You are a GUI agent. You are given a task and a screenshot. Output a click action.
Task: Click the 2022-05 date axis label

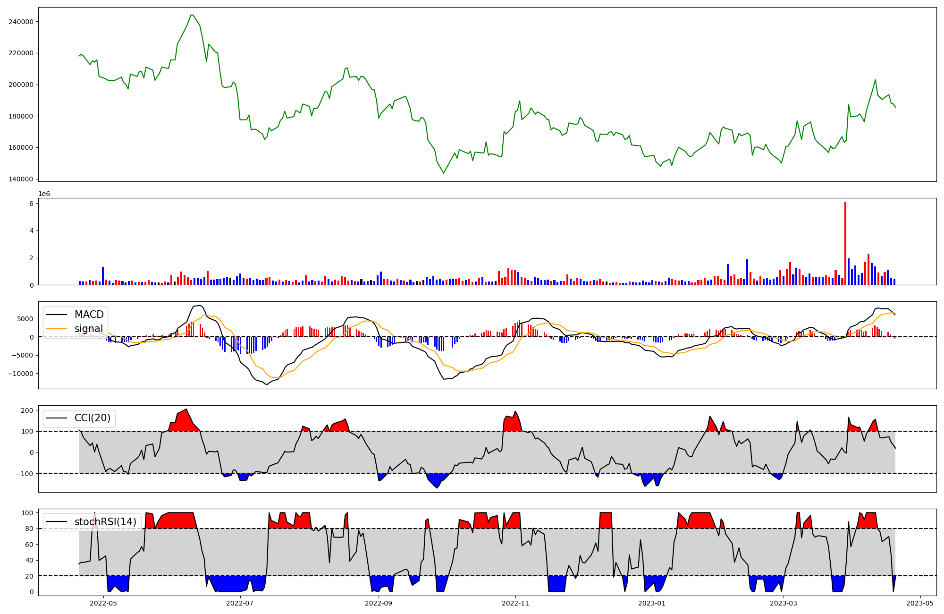coord(103,603)
